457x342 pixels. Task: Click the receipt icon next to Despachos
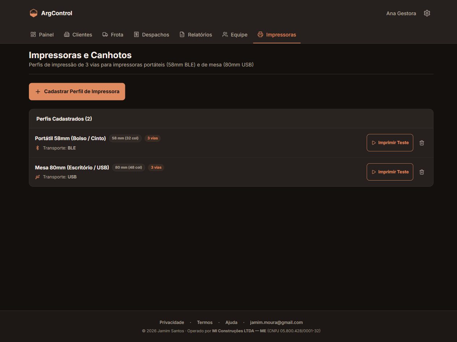pyautogui.click(x=136, y=35)
